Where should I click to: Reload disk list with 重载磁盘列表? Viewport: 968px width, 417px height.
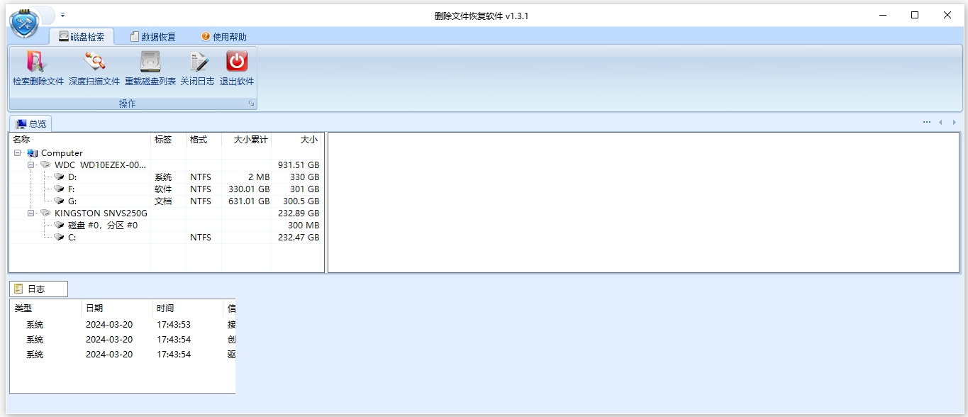pos(150,69)
